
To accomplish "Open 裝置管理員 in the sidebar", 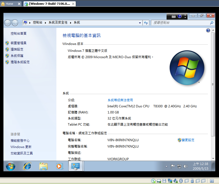I will [x=19, y=43].
